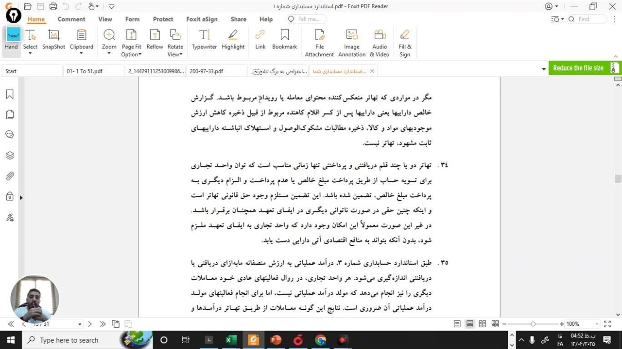Switch to 200-97-33.pdf document tab
This screenshot has width=622, height=349.
[207, 71]
